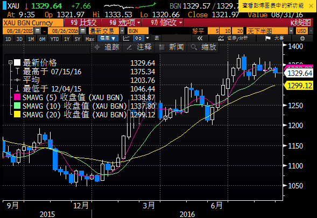Screen dimensions: 317x218
Task: Click the moving average 20 period field
Action: tap(238, 31)
